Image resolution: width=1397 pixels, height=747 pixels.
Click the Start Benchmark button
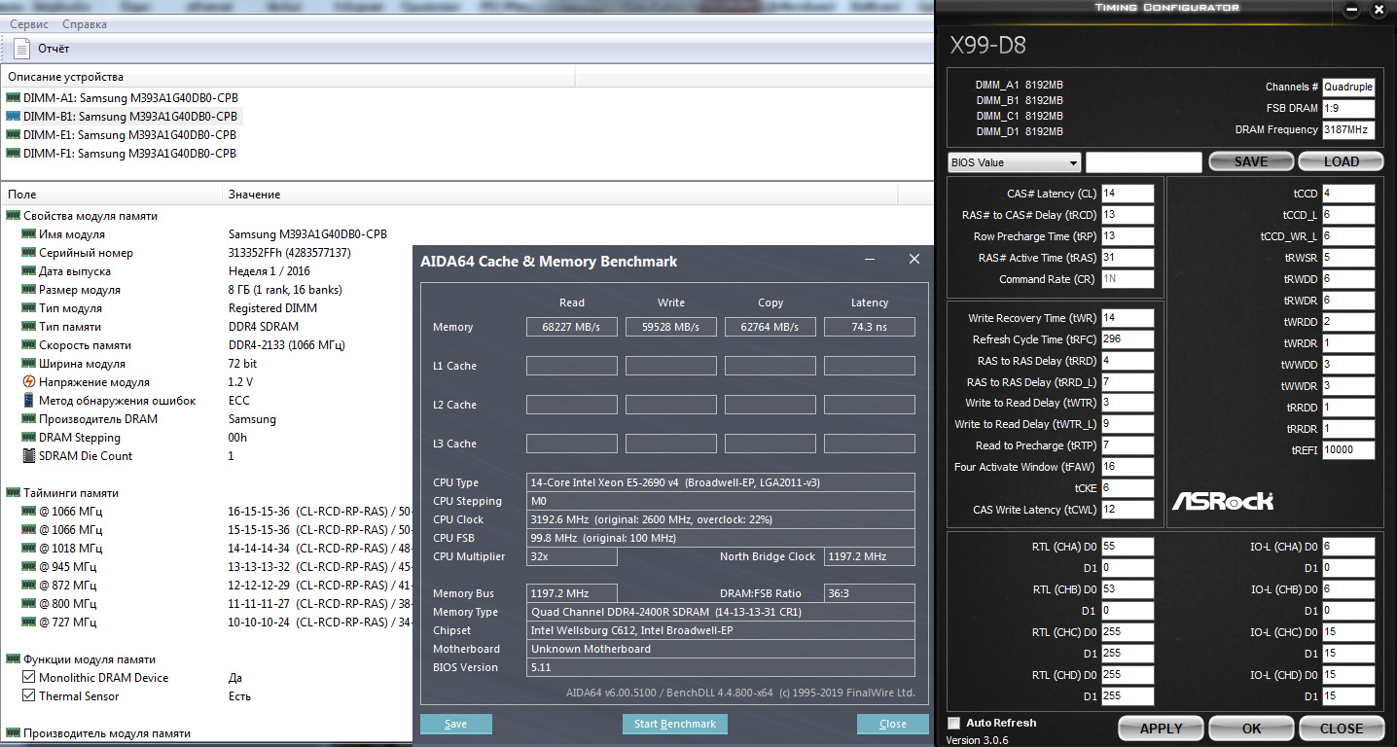click(x=675, y=724)
